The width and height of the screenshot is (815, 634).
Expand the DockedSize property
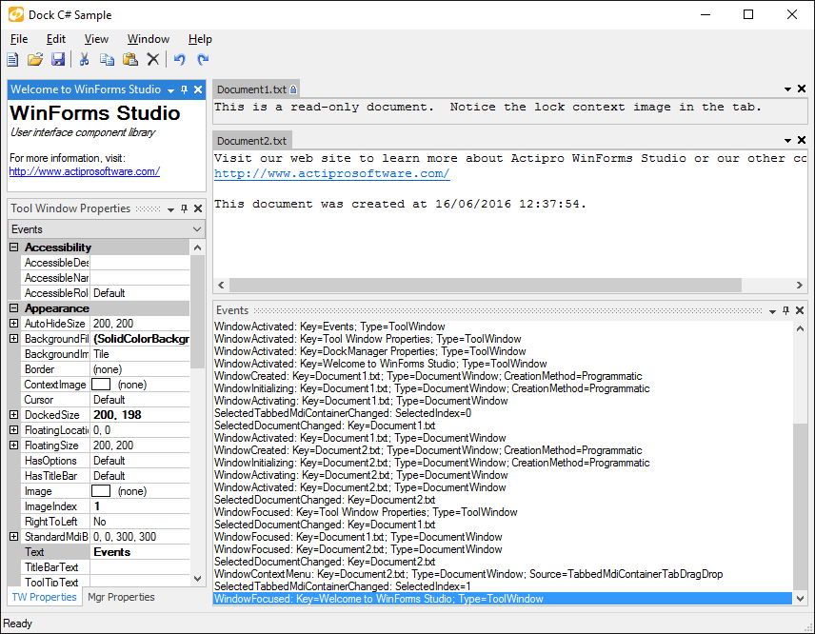pyautogui.click(x=14, y=415)
